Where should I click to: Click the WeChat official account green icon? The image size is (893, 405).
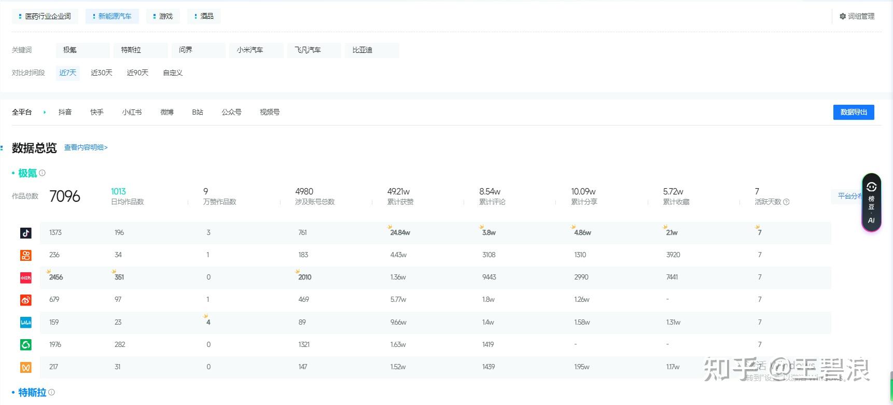click(26, 344)
